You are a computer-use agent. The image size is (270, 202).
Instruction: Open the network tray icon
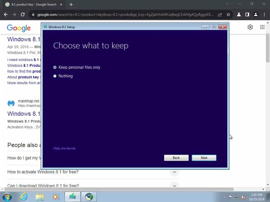237,197
